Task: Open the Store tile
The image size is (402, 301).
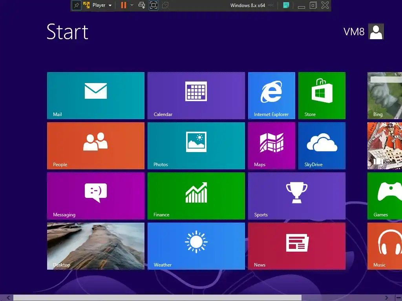Action: [322, 96]
